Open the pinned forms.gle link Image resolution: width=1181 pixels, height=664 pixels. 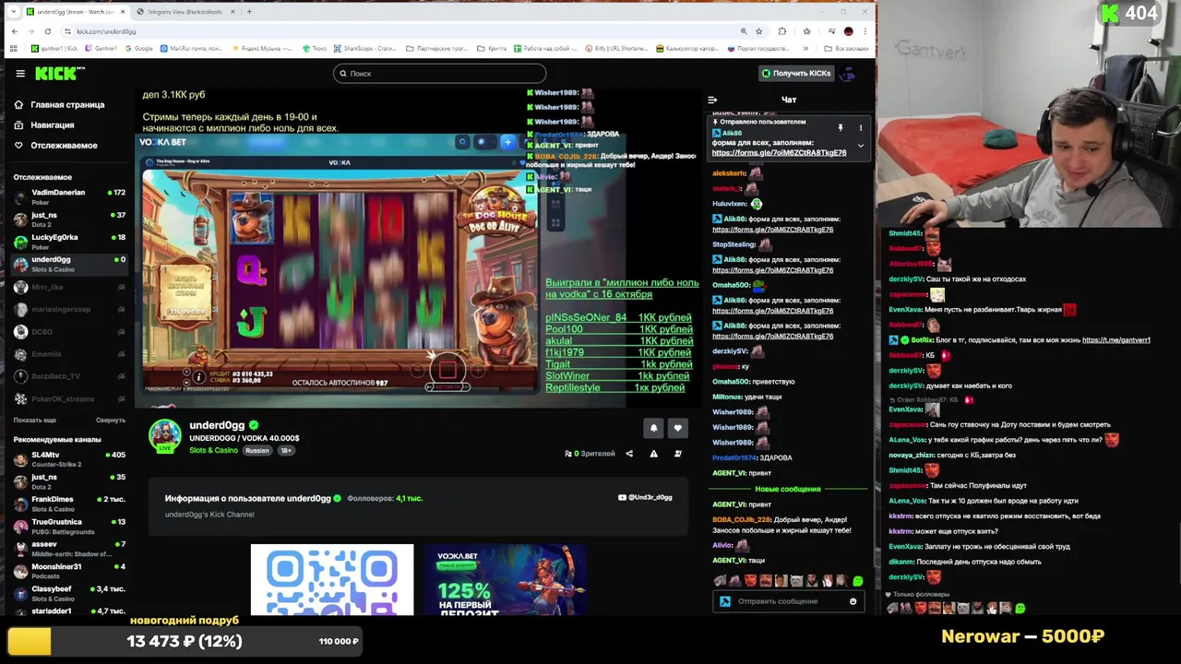[x=779, y=153]
